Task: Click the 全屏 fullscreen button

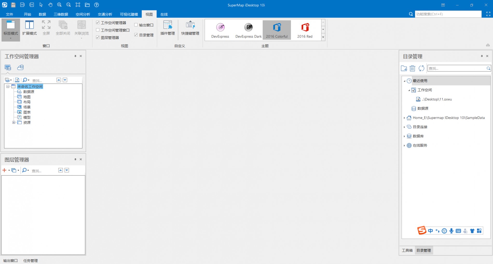Action: pyautogui.click(x=46, y=28)
